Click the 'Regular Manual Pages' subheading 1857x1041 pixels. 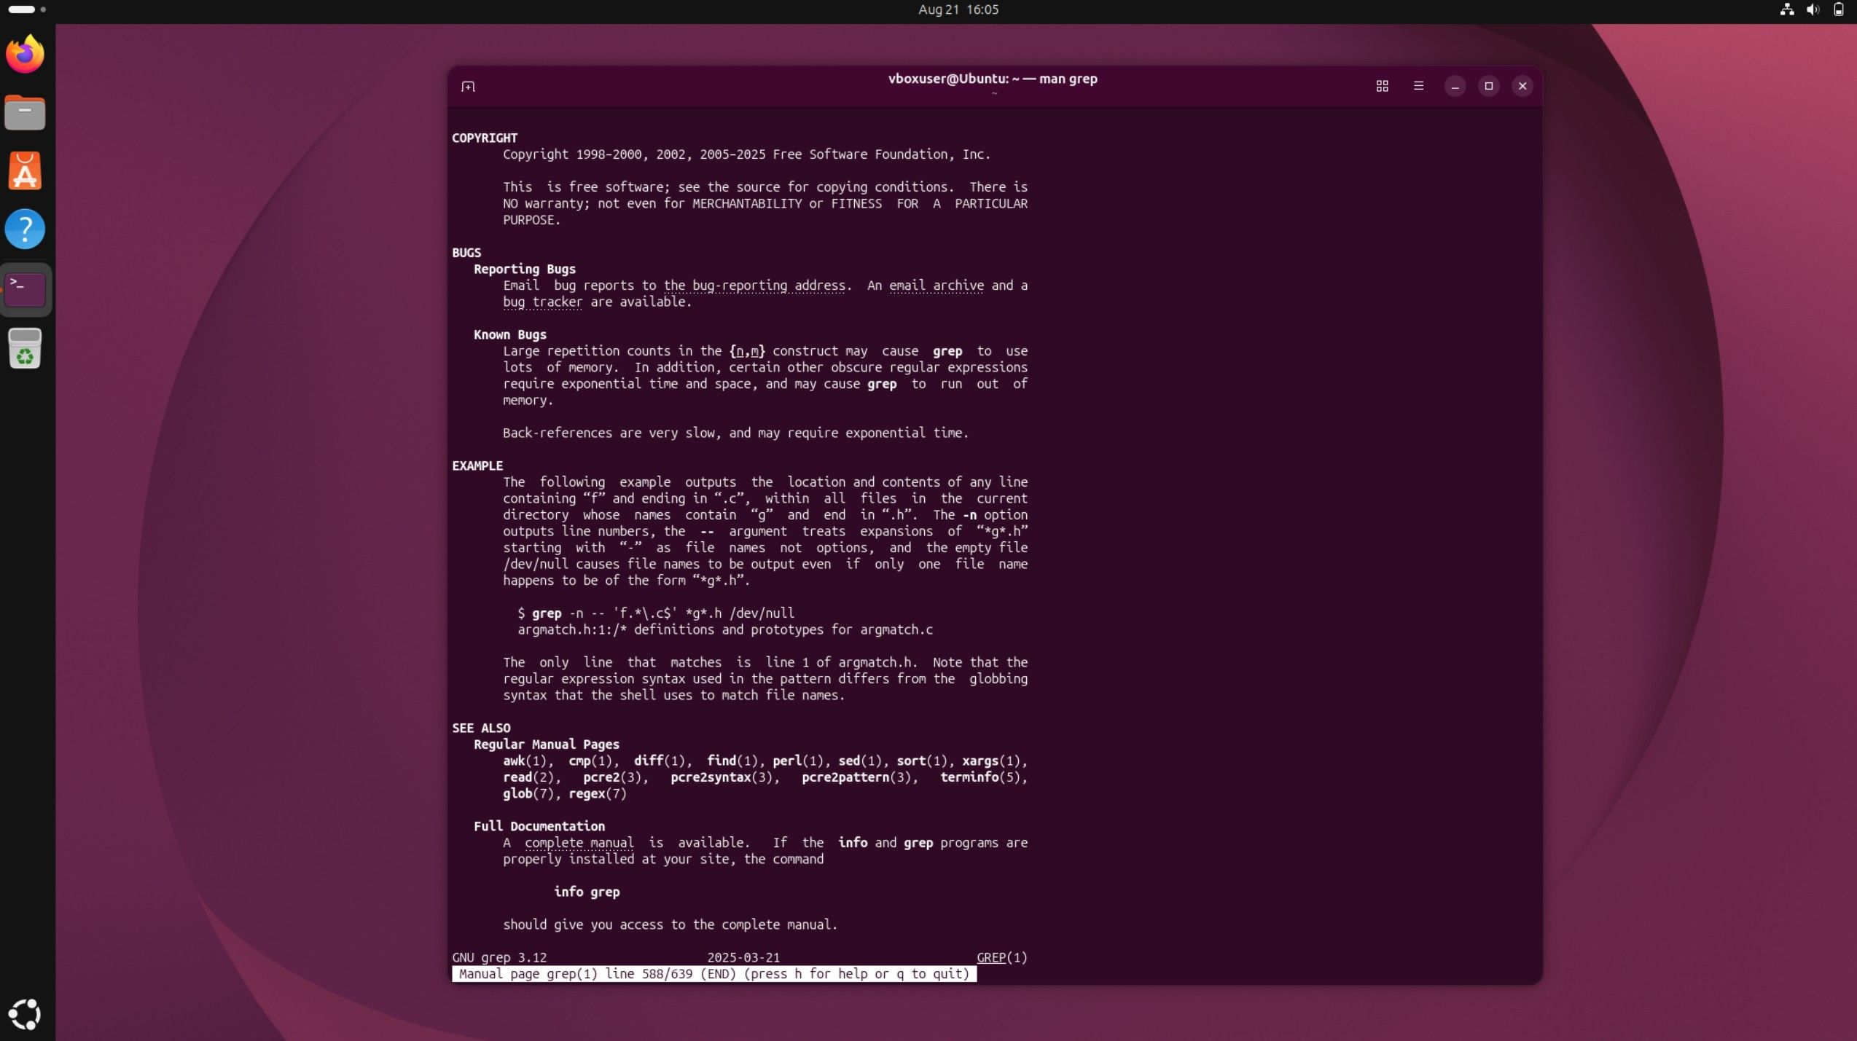(x=547, y=745)
